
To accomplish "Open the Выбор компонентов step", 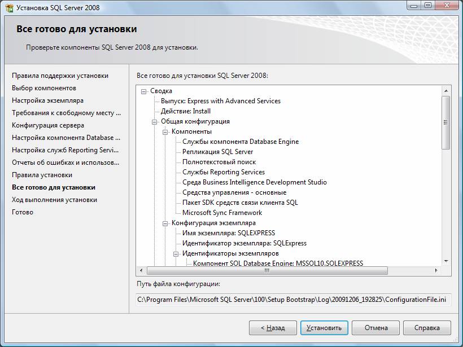I will (44, 88).
